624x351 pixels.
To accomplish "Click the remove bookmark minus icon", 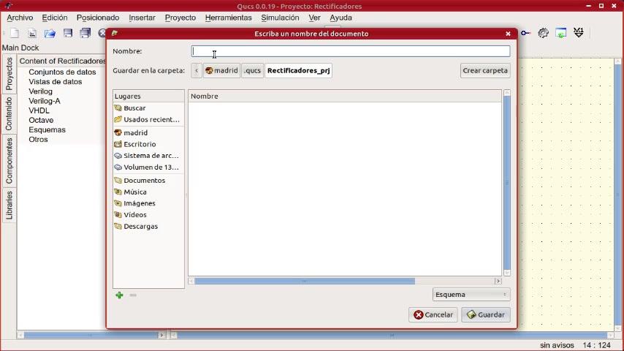I will pos(133,295).
